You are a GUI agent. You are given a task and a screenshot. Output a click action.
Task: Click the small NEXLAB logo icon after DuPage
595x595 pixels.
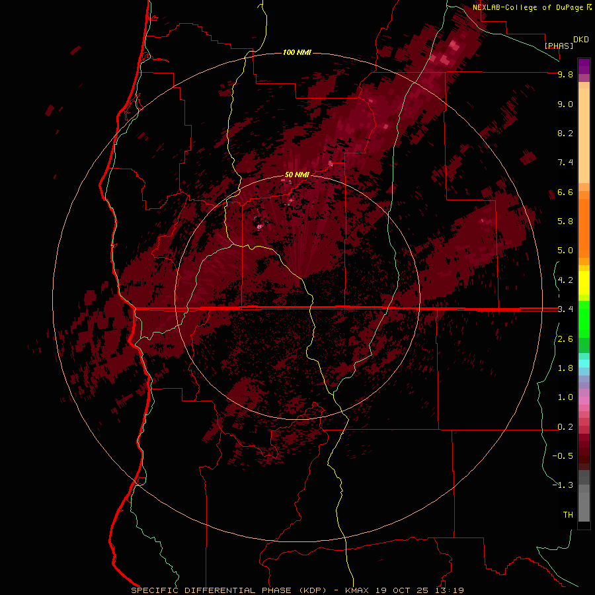click(x=589, y=7)
